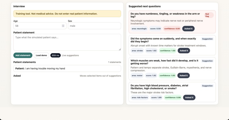Click the 'score: 0.50' tag
This screenshot has width=229, height=120.
coord(155,29)
